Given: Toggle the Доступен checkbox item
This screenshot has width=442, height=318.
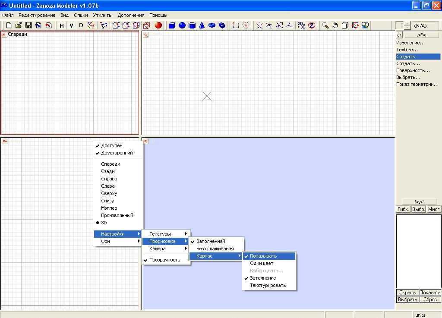Looking at the screenshot, I should coord(112,145).
